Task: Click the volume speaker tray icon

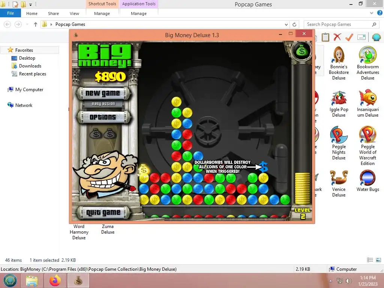Action: tap(348, 280)
